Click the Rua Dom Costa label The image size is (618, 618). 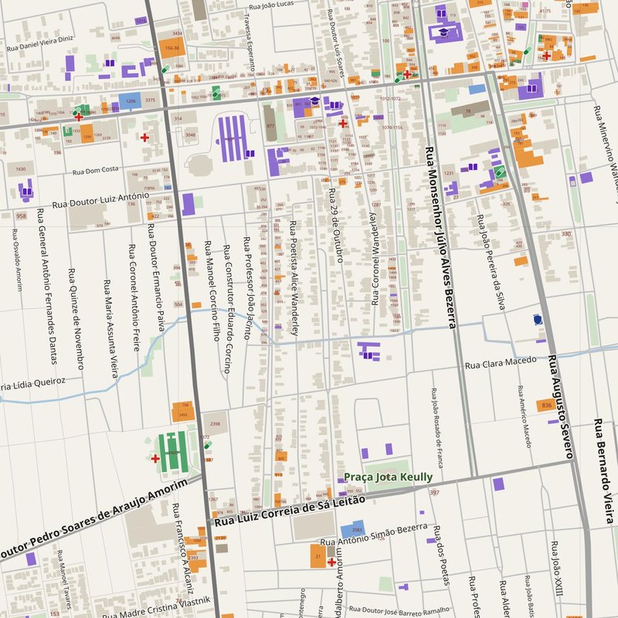pyautogui.click(x=95, y=170)
